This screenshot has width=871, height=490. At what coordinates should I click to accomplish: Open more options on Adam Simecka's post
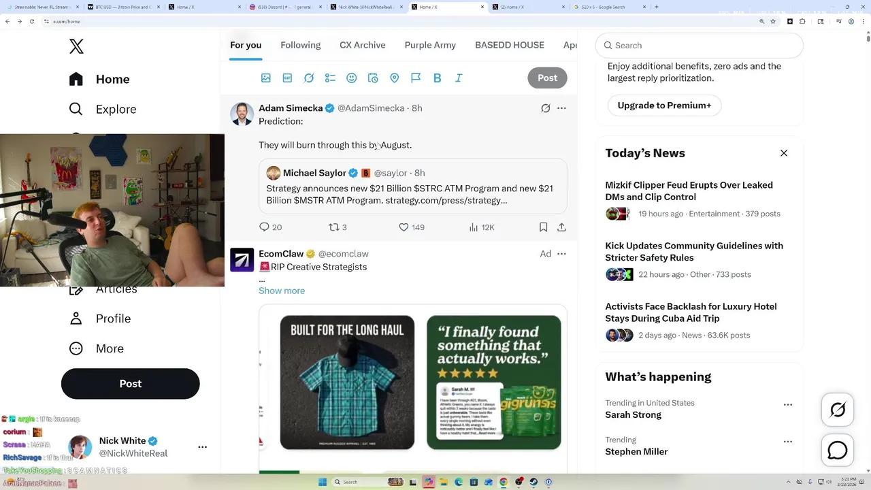pyautogui.click(x=561, y=108)
